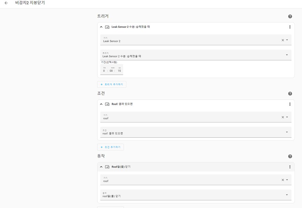
Task: Click the 트리거 추가하기 button
Action: [x=112, y=84]
